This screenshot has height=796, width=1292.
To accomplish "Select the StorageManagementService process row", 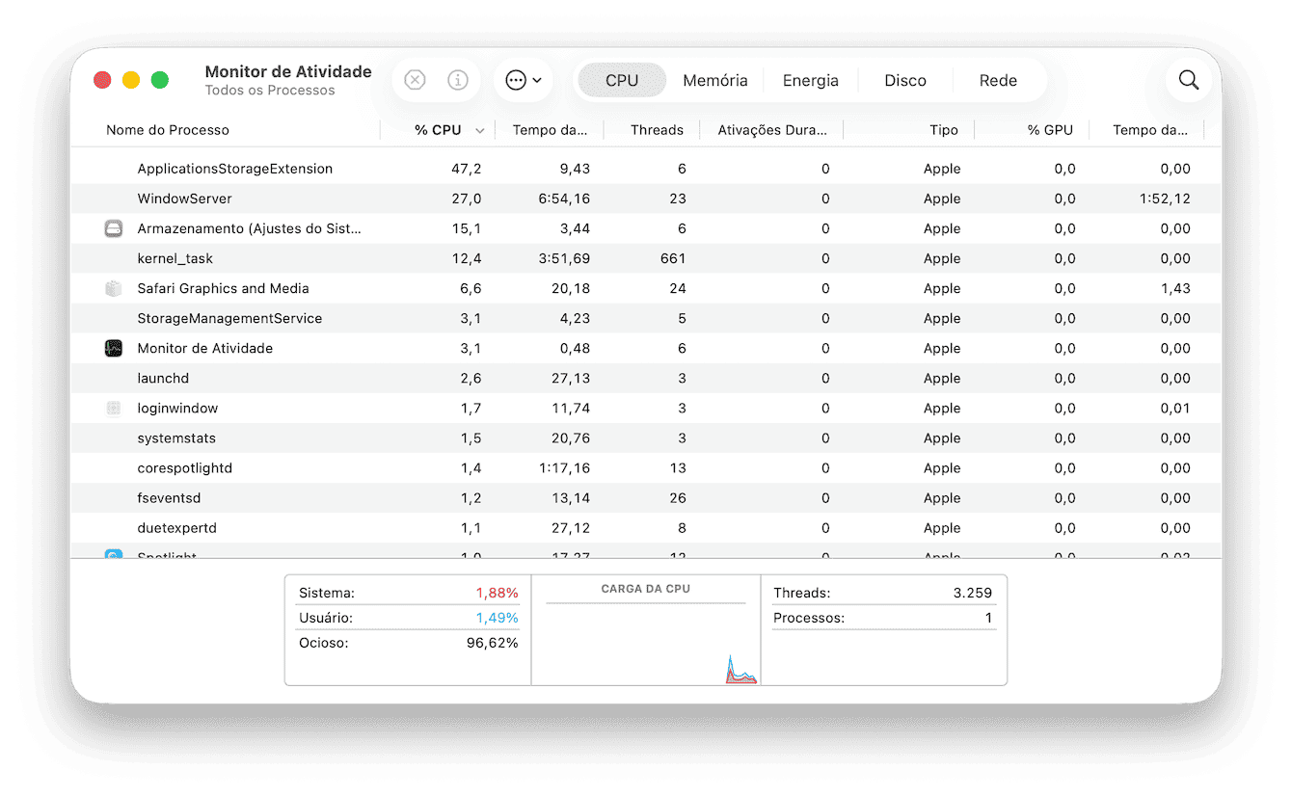I will [646, 318].
